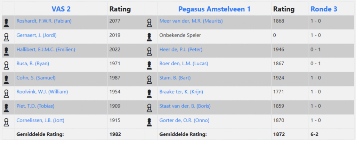The height and width of the screenshot is (141, 356).
Task: View Heer de, P.J. (Peter) profile
Action: (181, 50)
